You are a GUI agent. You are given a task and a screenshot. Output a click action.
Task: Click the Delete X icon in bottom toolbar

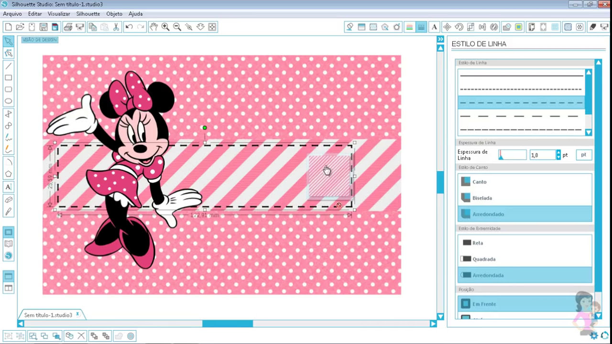pos(81,336)
